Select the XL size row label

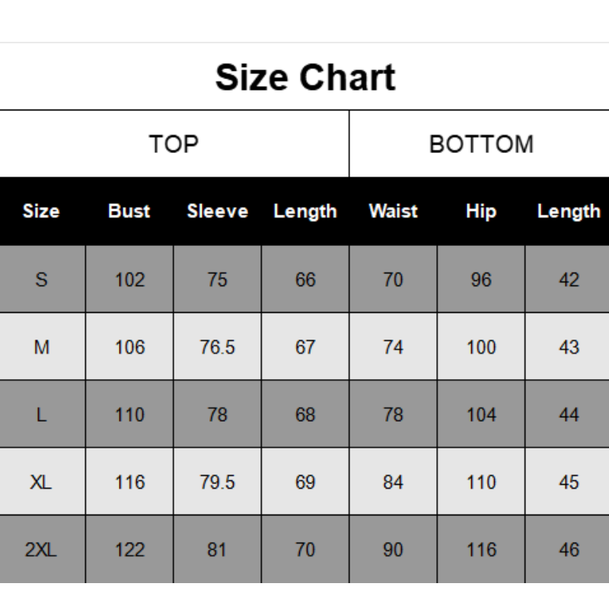(41, 482)
